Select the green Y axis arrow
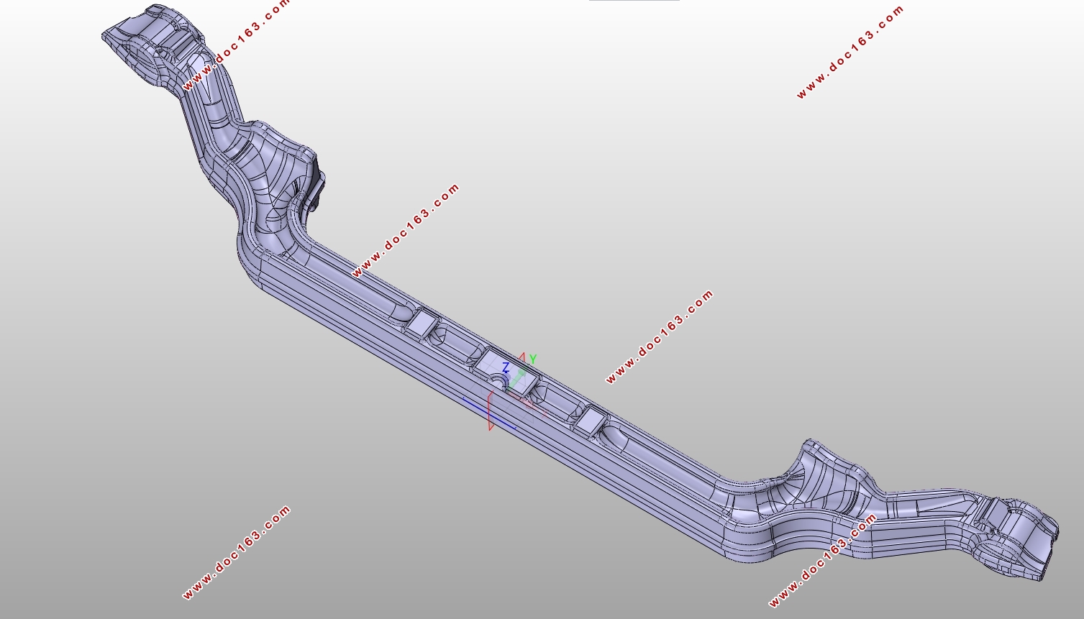This screenshot has width=1084, height=619. tap(516, 381)
